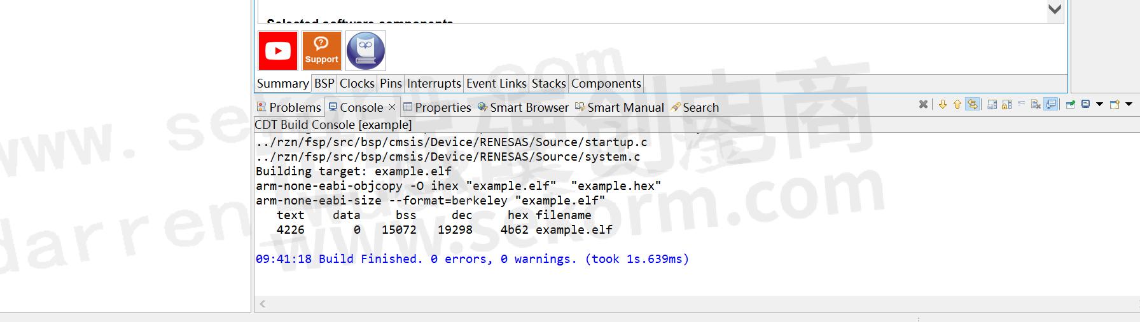Open the Smart Browser tab
This screenshot has height=322, width=1140.
(x=523, y=107)
